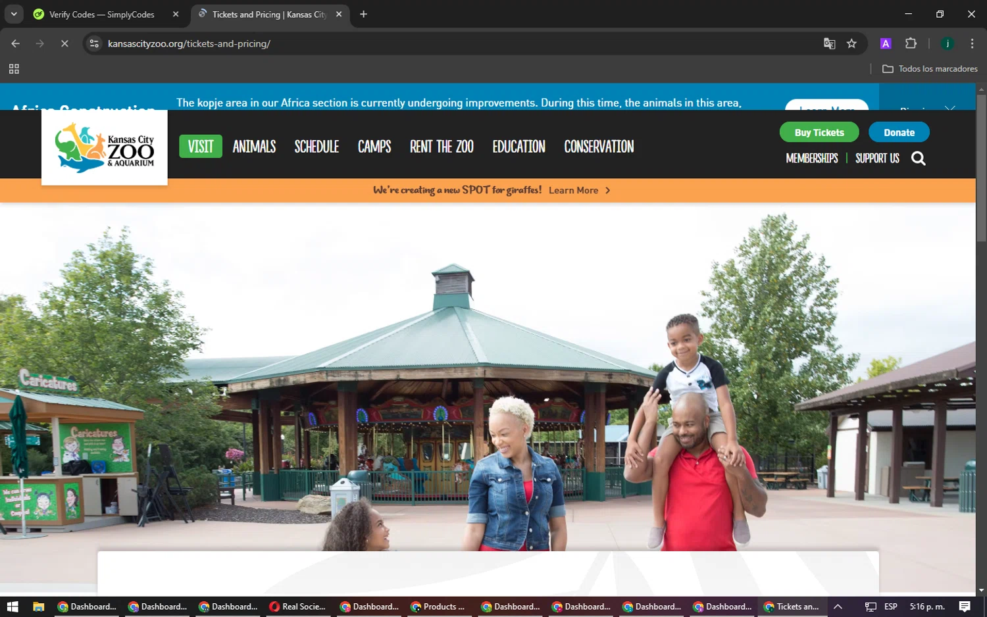Open the RENT THE ZOO menu
This screenshot has width=987, height=617.
(x=442, y=146)
